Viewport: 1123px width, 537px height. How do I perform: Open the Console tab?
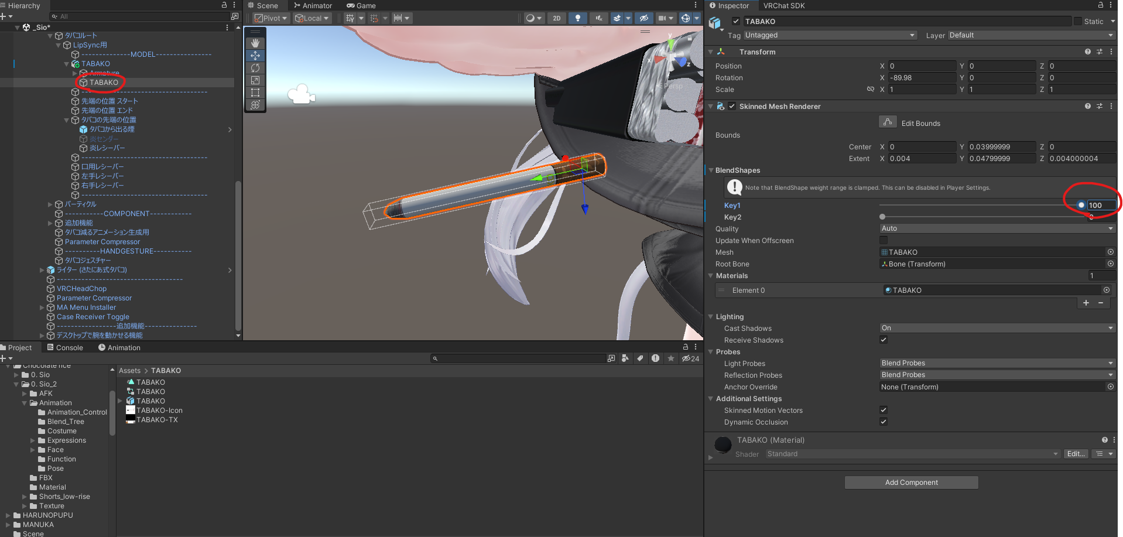click(x=65, y=347)
